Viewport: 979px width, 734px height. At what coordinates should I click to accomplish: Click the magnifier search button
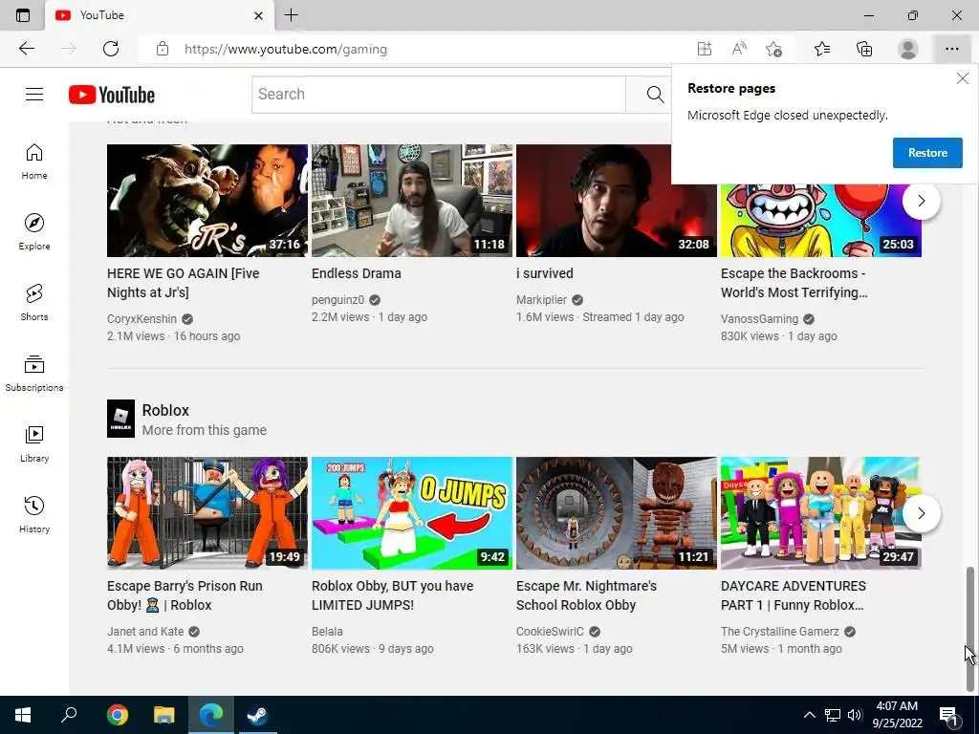[x=655, y=95]
